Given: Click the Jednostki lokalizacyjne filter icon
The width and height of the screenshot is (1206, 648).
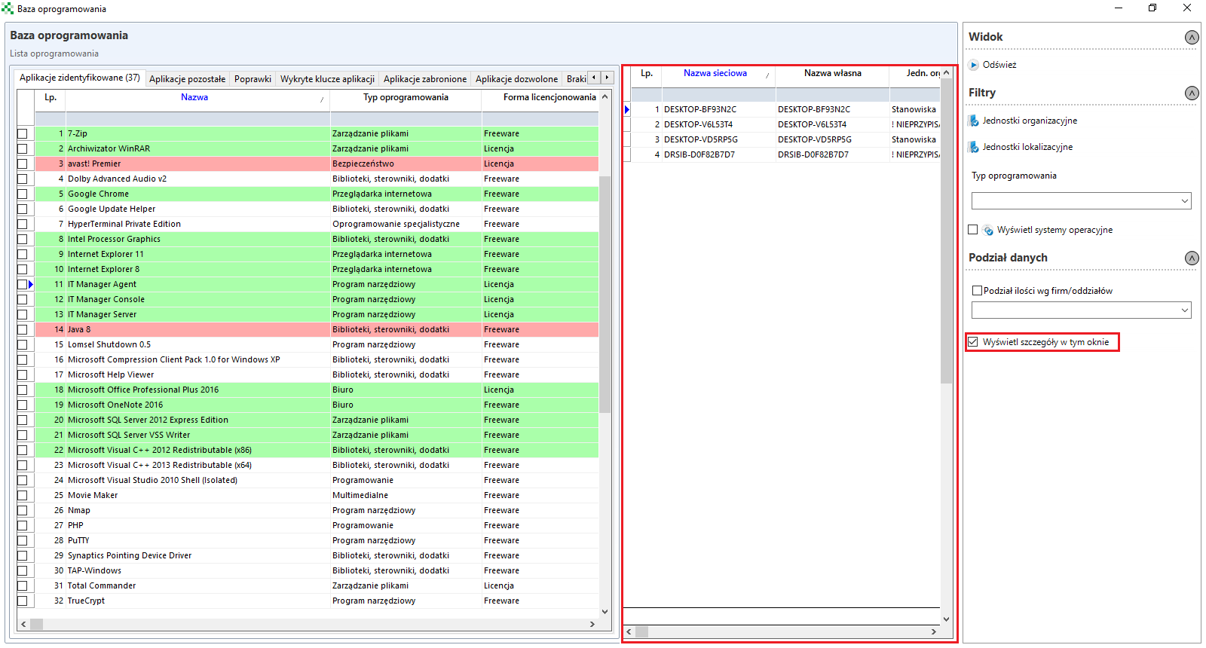Looking at the screenshot, I should (x=974, y=147).
